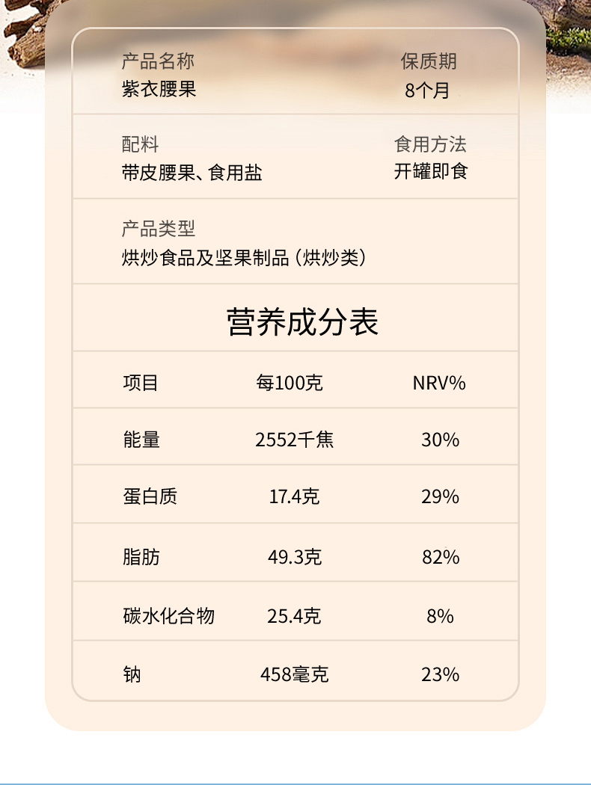Click the sodium NRV value 23%
Screen dimensions: 591x785
coord(440,675)
